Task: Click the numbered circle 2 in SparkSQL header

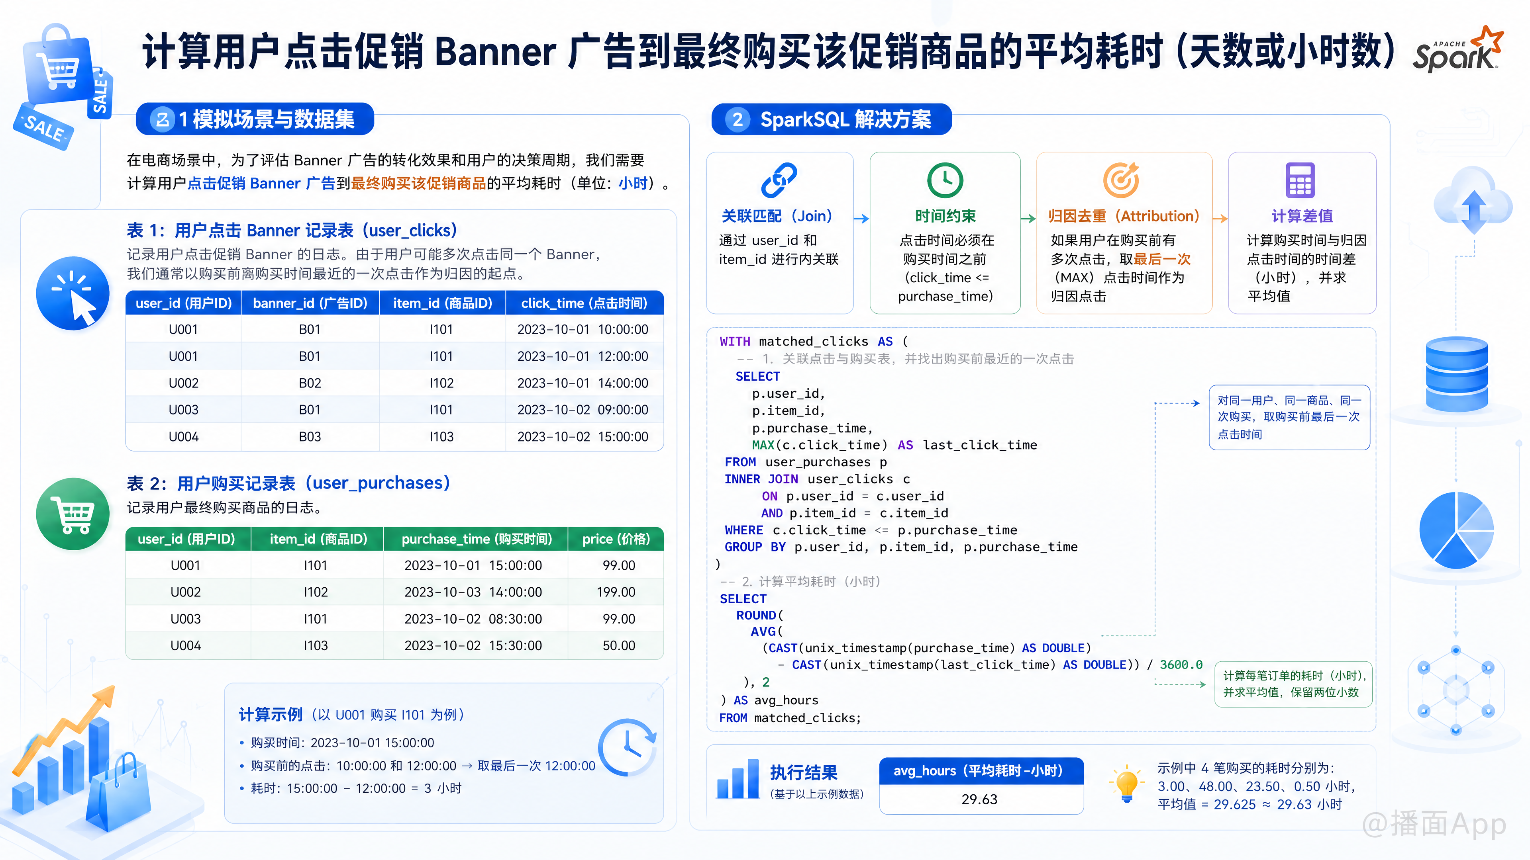Action: [x=737, y=119]
